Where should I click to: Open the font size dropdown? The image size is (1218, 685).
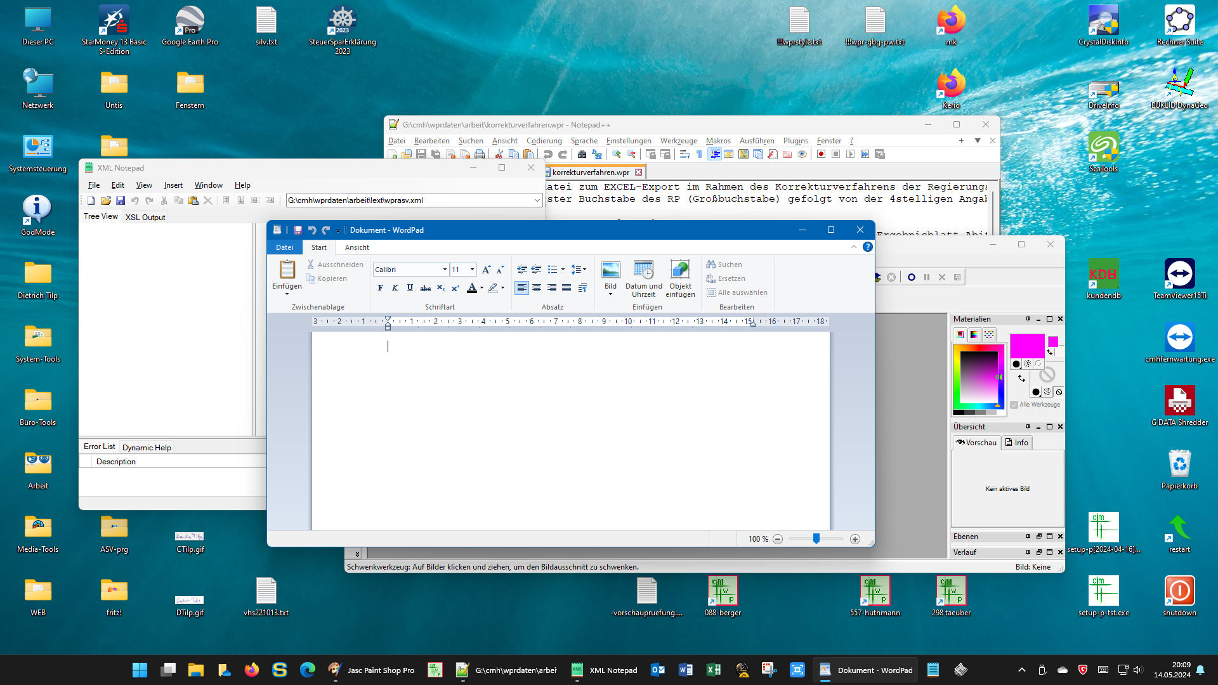pos(472,270)
